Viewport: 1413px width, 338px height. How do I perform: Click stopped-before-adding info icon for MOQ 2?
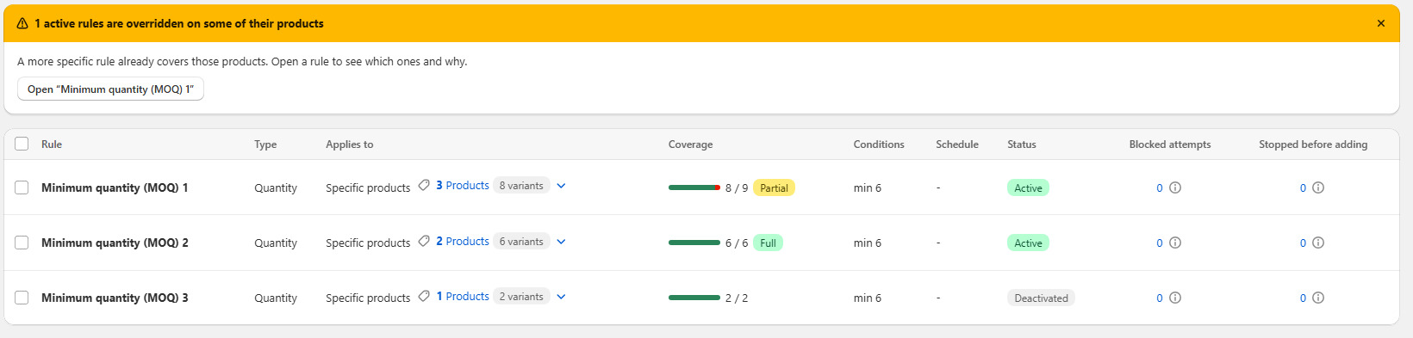click(x=1318, y=243)
